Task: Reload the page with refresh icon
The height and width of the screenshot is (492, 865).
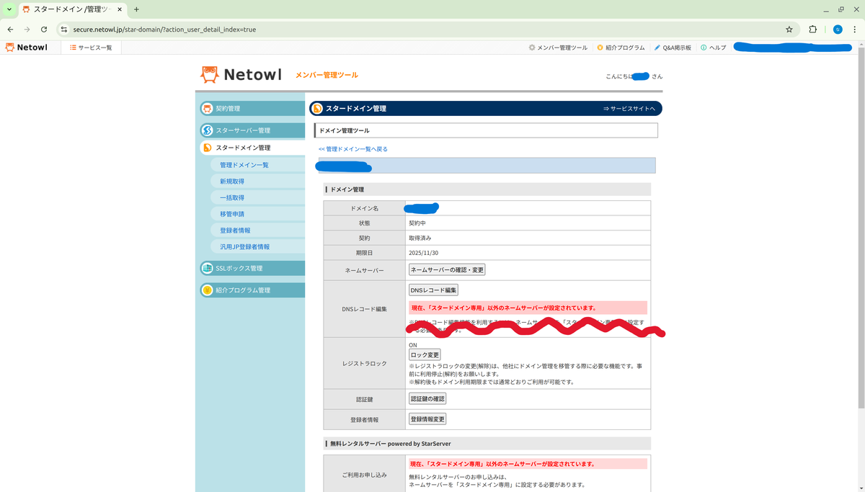Action: point(44,30)
